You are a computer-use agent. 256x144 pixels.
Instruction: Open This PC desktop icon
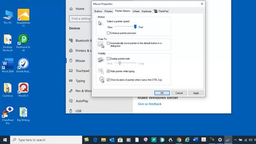[x=8, y=17]
